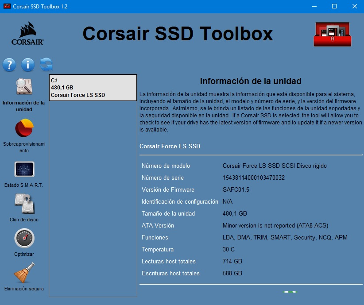Image resolution: width=364 pixels, height=305 pixels.
Task: Click the Funciones list starting with LBA
Action: coord(285,238)
